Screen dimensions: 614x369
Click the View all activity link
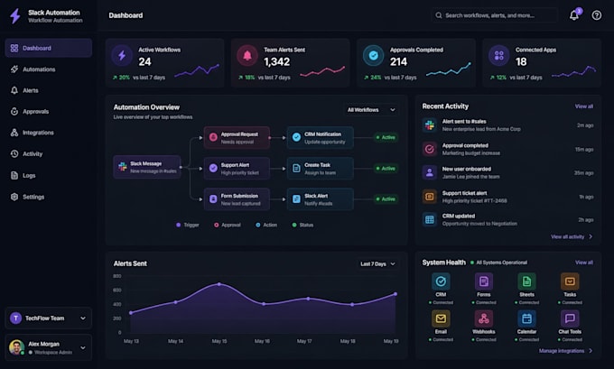572,236
